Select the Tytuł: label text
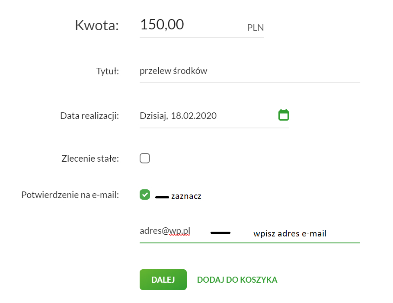The width and height of the screenshot is (393, 303). tap(107, 71)
